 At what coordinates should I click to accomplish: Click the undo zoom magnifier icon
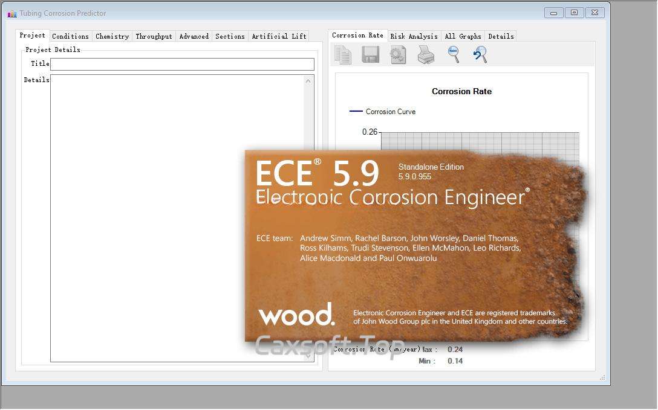480,54
